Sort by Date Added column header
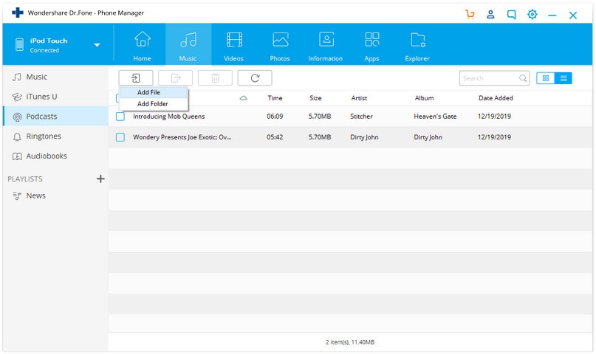Image resolution: width=596 pixels, height=354 pixels. (x=496, y=98)
